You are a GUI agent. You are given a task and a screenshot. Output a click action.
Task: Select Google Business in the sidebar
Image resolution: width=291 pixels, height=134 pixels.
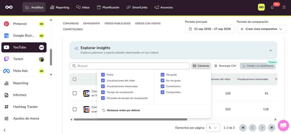coord(24,36)
